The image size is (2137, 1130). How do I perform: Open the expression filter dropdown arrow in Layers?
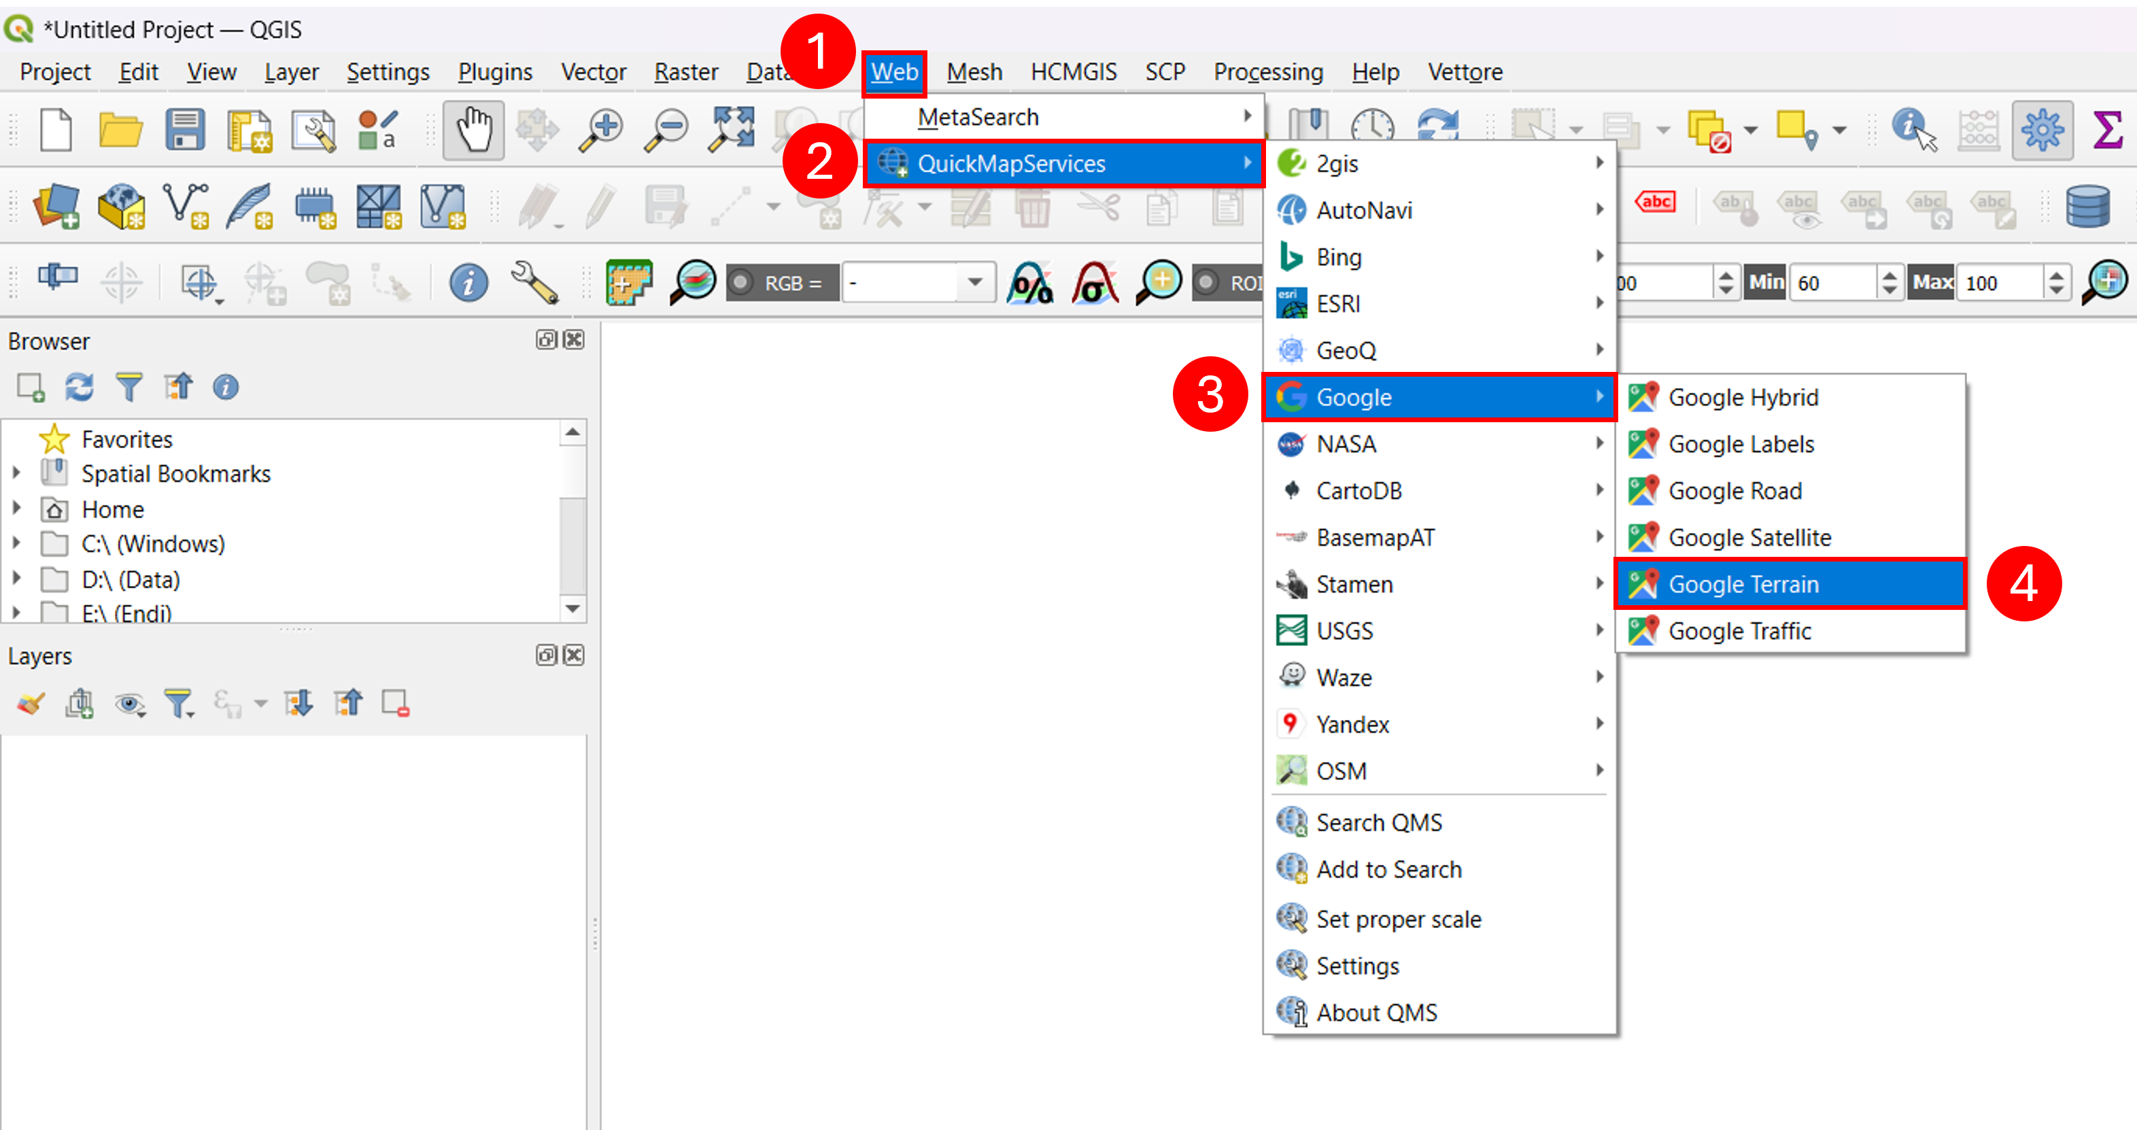pyautogui.click(x=260, y=704)
